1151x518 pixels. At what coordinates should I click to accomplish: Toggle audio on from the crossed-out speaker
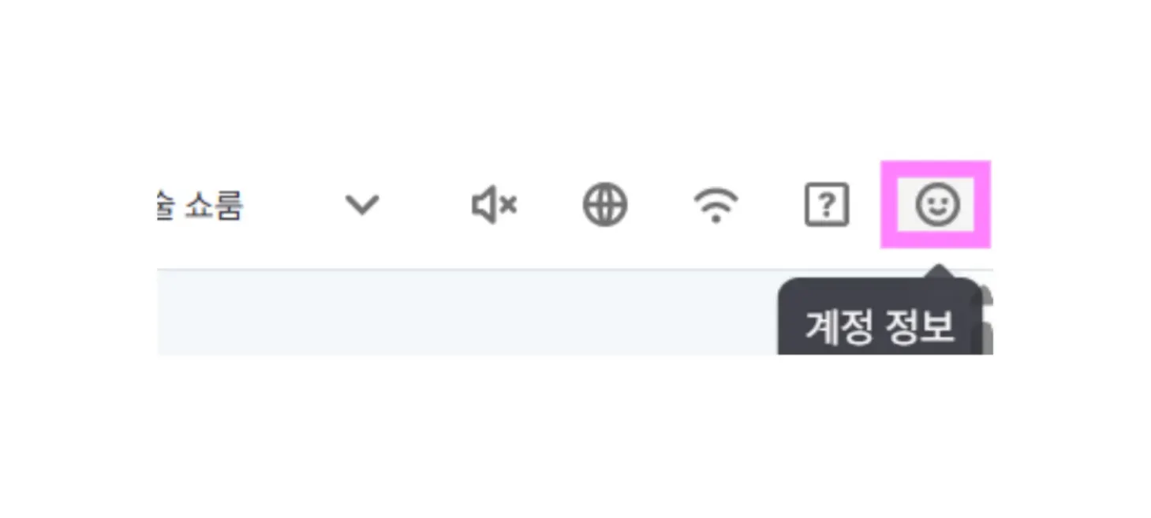coord(494,206)
